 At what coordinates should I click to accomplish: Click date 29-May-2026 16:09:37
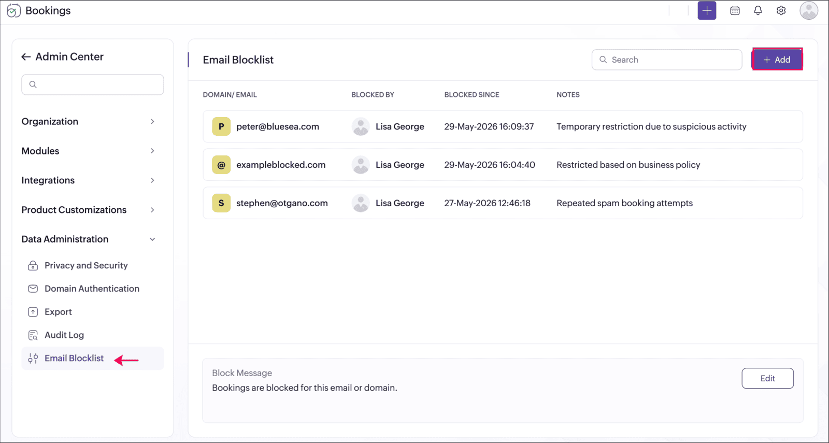tap(489, 126)
